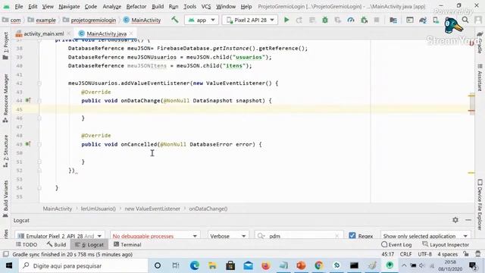This screenshot has height=273, width=485.
Task: Open the Build Variants side panel
Action: pos(5,199)
